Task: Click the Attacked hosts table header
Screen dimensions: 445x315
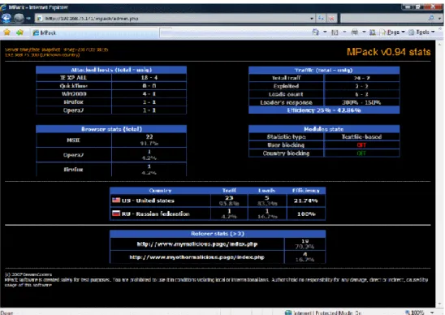Action: [x=111, y=70]
